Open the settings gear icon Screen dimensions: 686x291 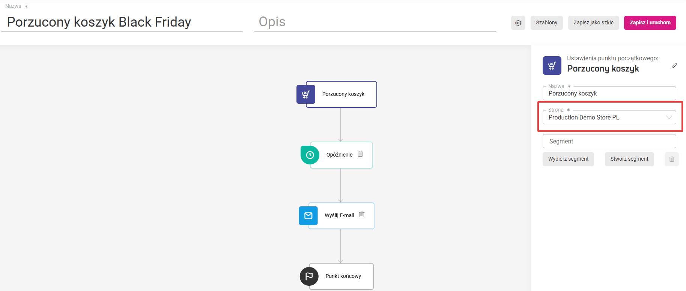pos(518,23)
